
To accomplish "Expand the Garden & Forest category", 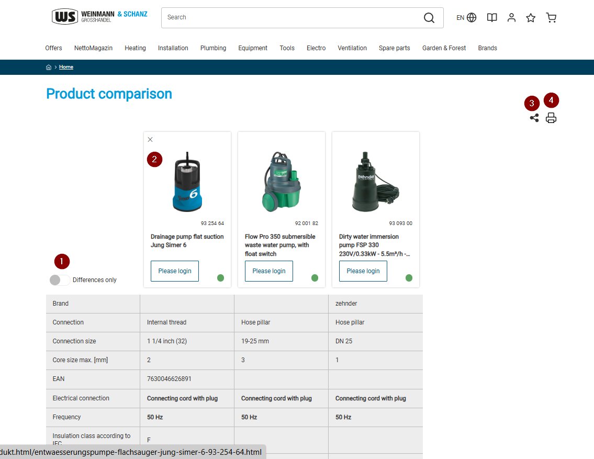I will pyautogui.click(x=444, y=48).
